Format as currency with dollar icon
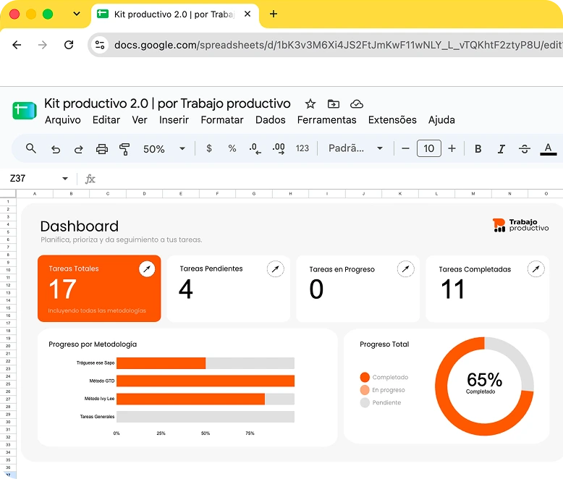Image resolution: width=563 pixels, height=479 pixels. 209,148
